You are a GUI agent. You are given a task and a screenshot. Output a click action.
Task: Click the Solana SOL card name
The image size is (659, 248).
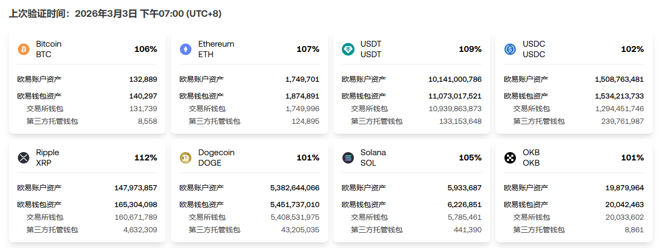373,158
